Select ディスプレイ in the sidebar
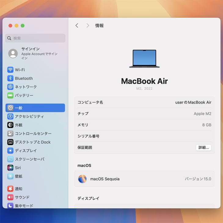Viewport: 223px width, 223px height. point(26,151)
